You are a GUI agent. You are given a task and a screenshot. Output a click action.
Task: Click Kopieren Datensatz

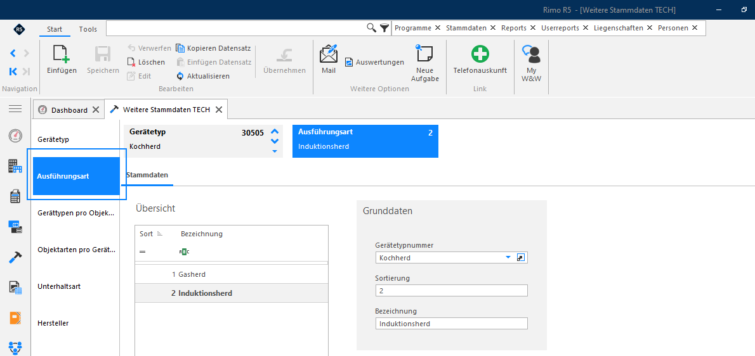tap(213, 48)
